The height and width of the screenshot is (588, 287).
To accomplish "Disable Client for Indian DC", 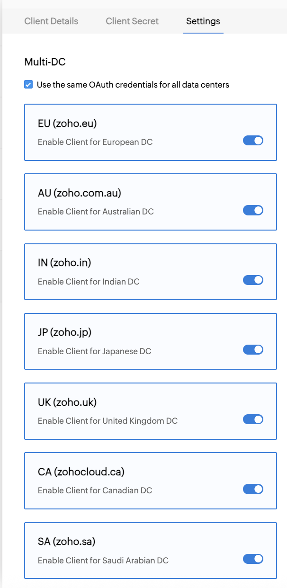I will point(253,280).
